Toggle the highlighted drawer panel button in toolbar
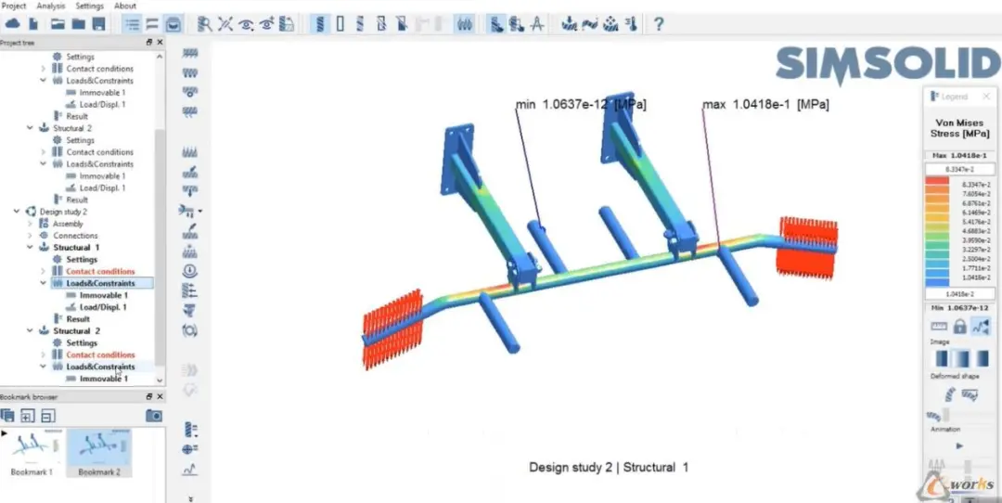This screenshot has width=1002, height=503. point(173,24)
